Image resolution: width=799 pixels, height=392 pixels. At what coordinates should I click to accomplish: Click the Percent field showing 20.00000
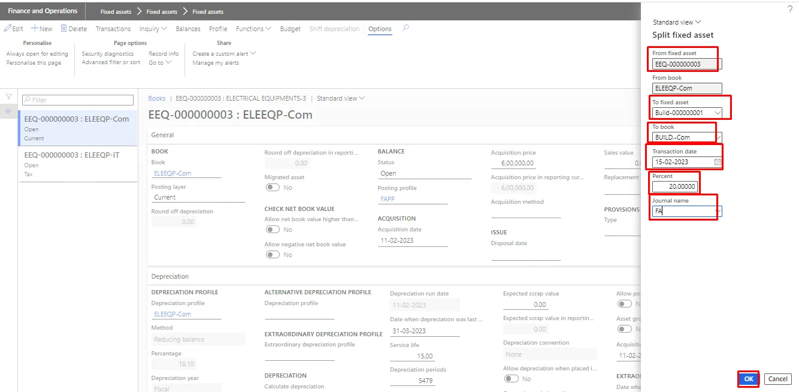tap(675, 186)
